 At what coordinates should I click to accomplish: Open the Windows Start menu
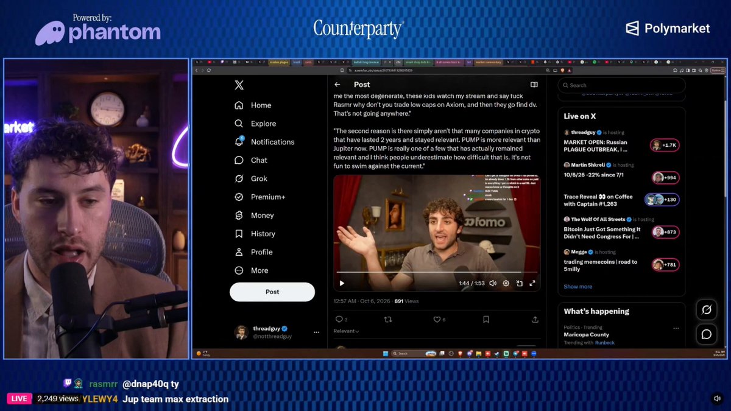(x=384, y=353)
